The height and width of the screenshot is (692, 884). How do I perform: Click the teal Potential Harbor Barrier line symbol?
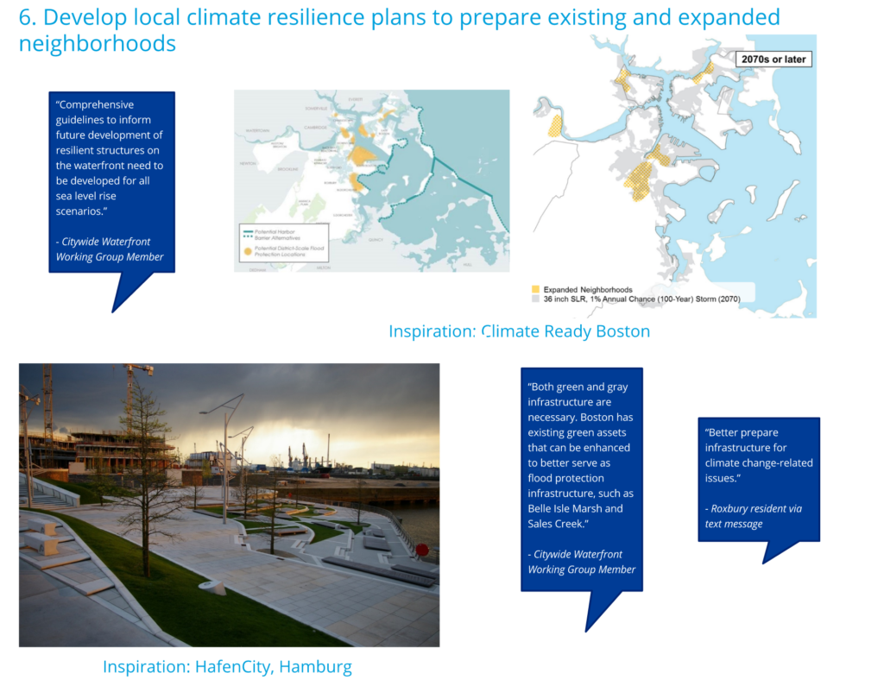(249, 231)
